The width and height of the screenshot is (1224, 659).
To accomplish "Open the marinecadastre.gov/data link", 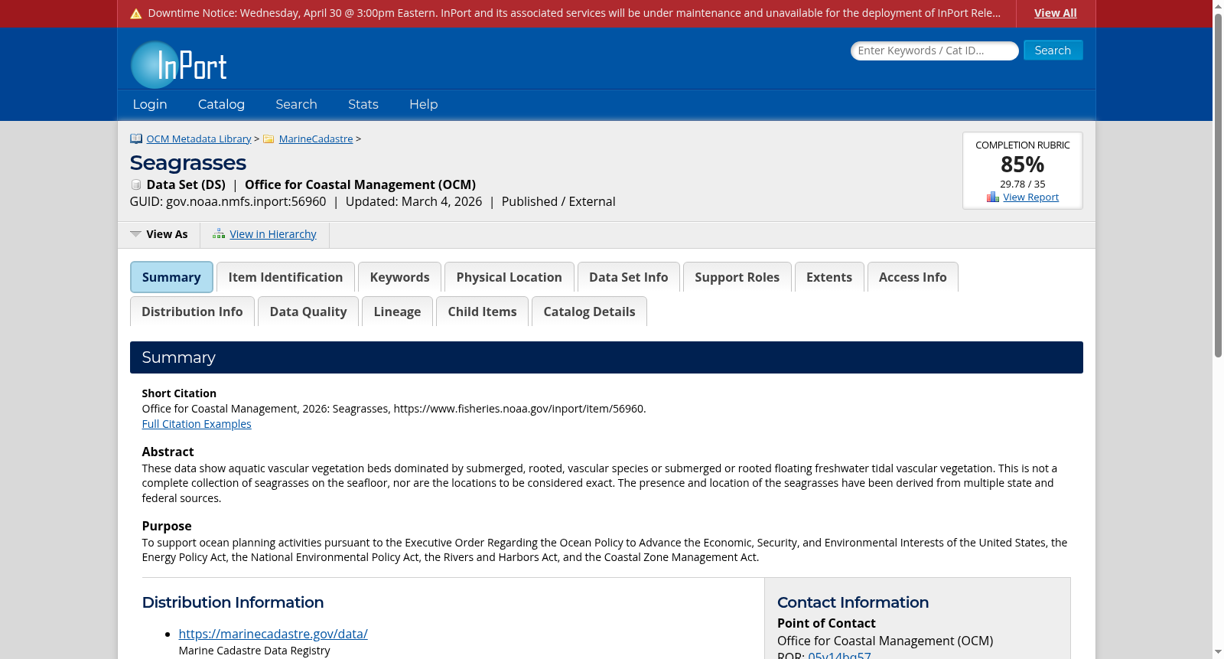I will point(273,634).
